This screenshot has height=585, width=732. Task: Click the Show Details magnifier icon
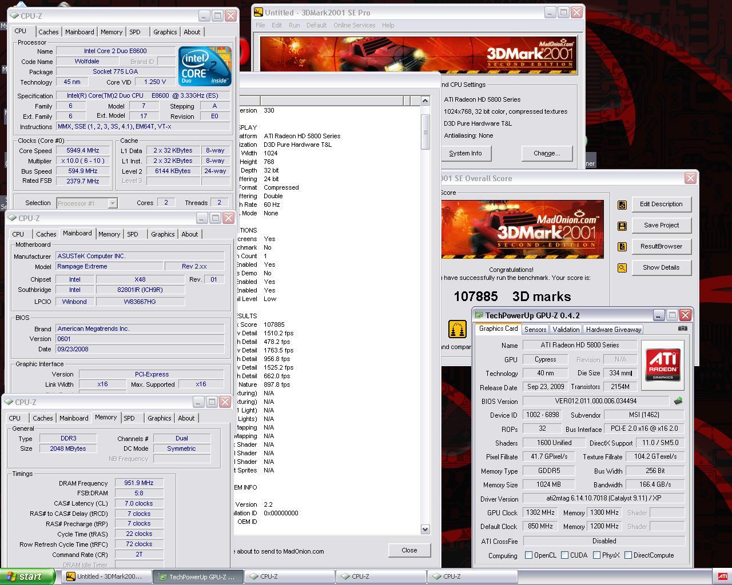(622, 267)
